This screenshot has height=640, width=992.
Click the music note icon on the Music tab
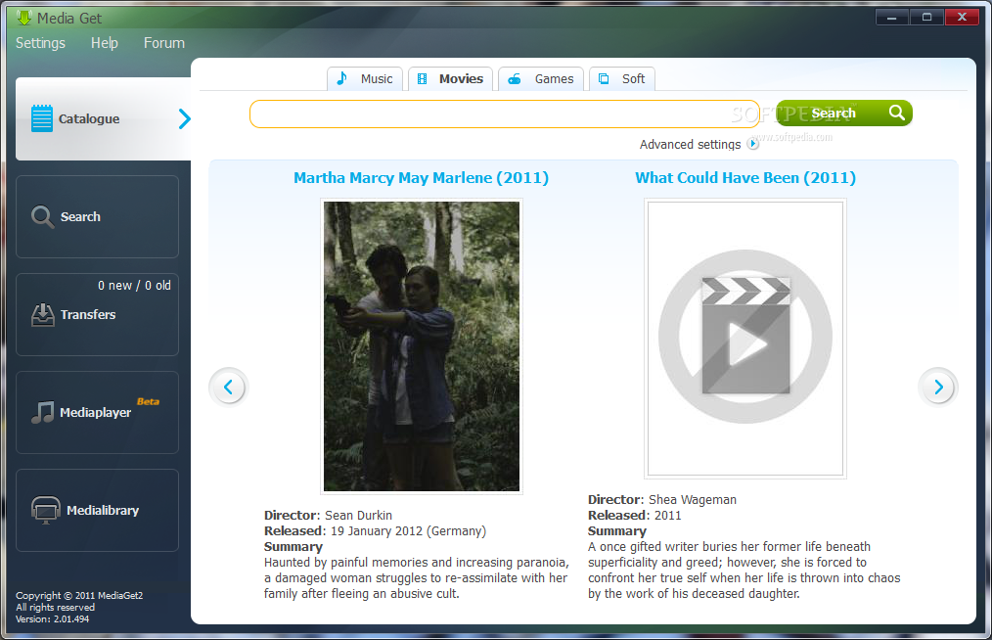coord(341,78)
